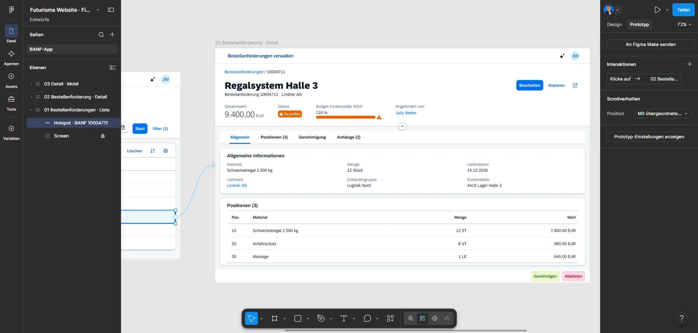Open Move tool options dropdown arrow

261,318
